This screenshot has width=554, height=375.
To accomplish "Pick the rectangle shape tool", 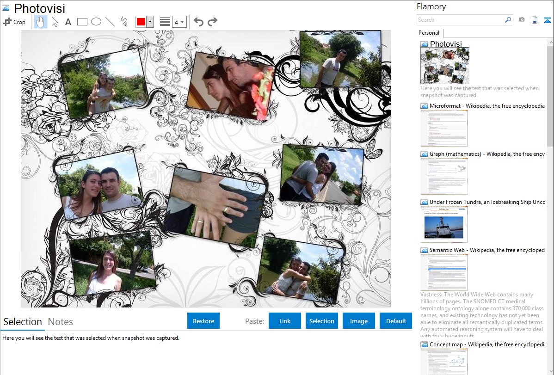I will 82,22.
